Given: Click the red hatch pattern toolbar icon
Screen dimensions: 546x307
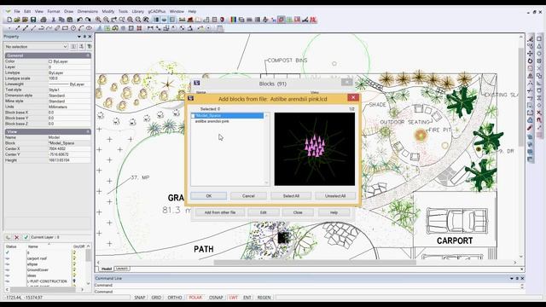Looking at the screenshot, I should point(139,28).
